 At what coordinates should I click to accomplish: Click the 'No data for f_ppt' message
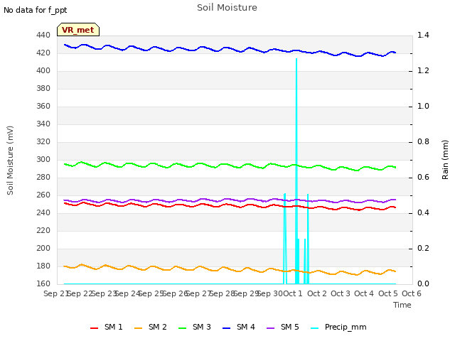35,10
